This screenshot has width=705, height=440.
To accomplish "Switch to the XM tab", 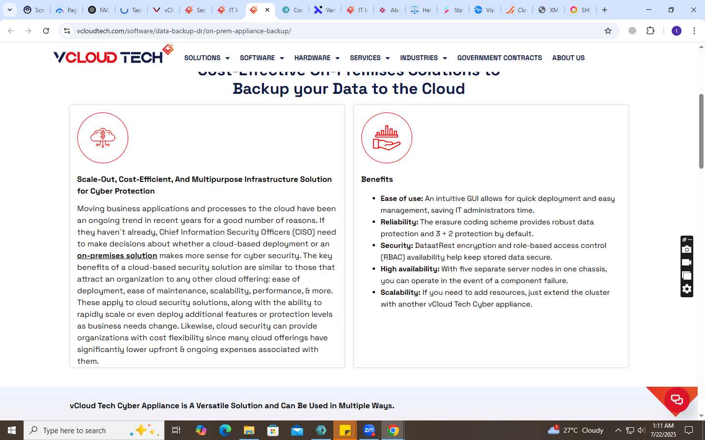I will click(x=548, y=10).
